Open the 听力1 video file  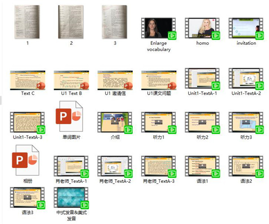coord(158,123)
